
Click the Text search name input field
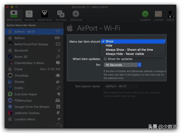pos(121,86)
